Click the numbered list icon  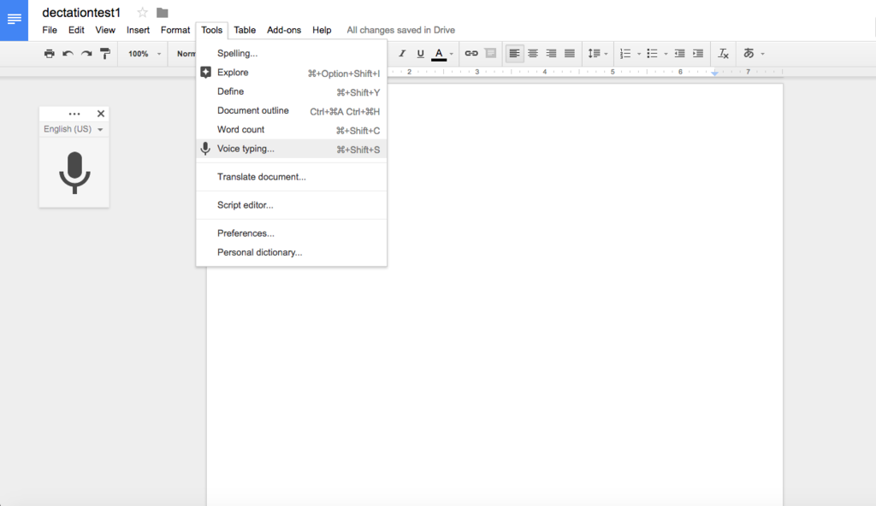click(x=625, y=54)
